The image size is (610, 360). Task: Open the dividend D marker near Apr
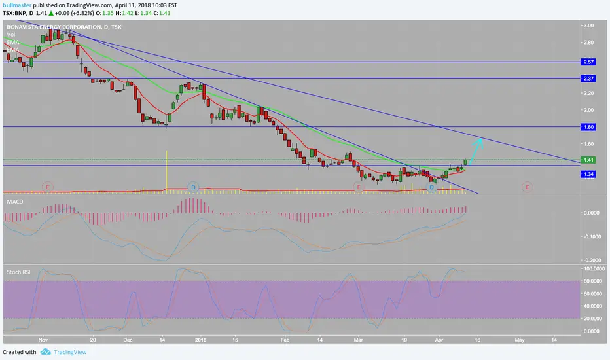[431, 187]
